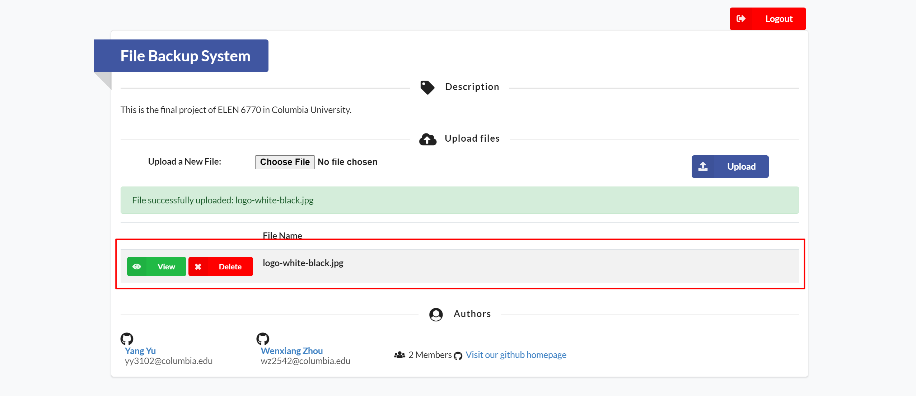916x396 pixels.
Task: Click the logout arrow icon
Action: click(741, 19)
